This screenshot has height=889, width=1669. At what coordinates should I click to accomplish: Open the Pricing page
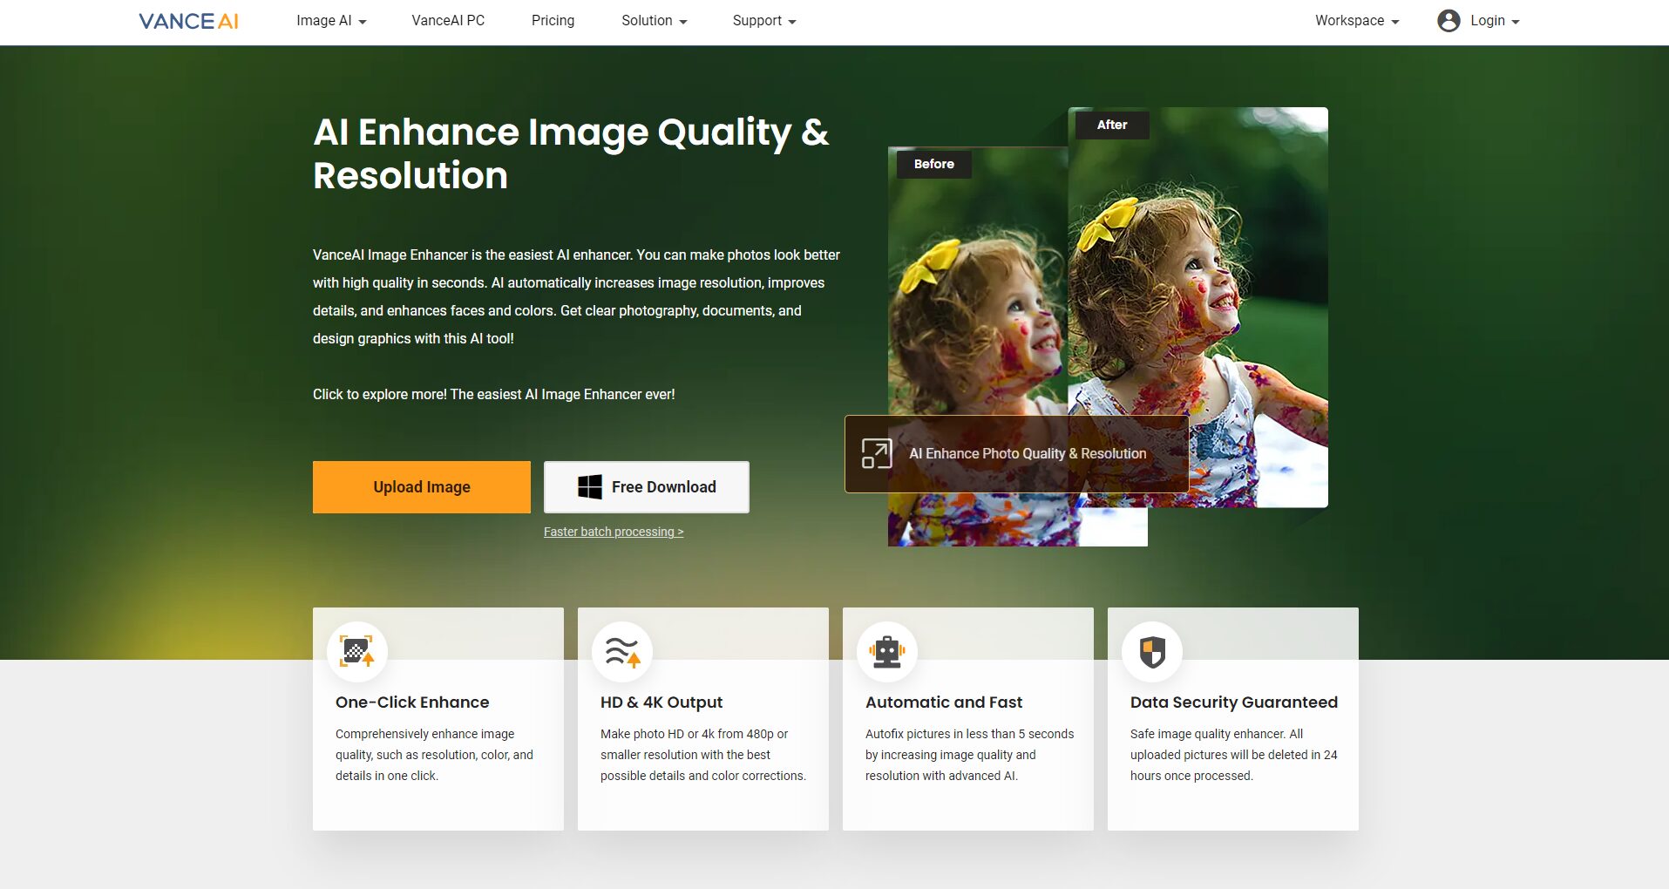pyautogui.click(x=553, y=21)
